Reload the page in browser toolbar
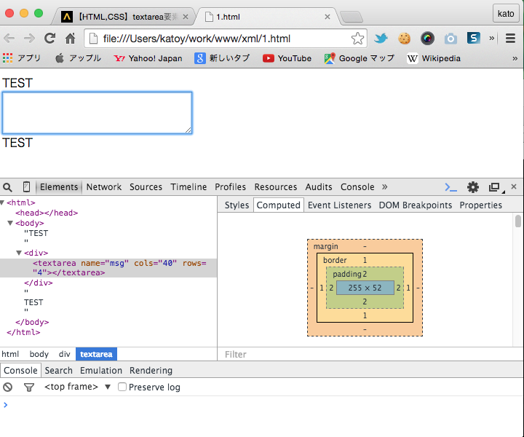 (x=50, y=39)
